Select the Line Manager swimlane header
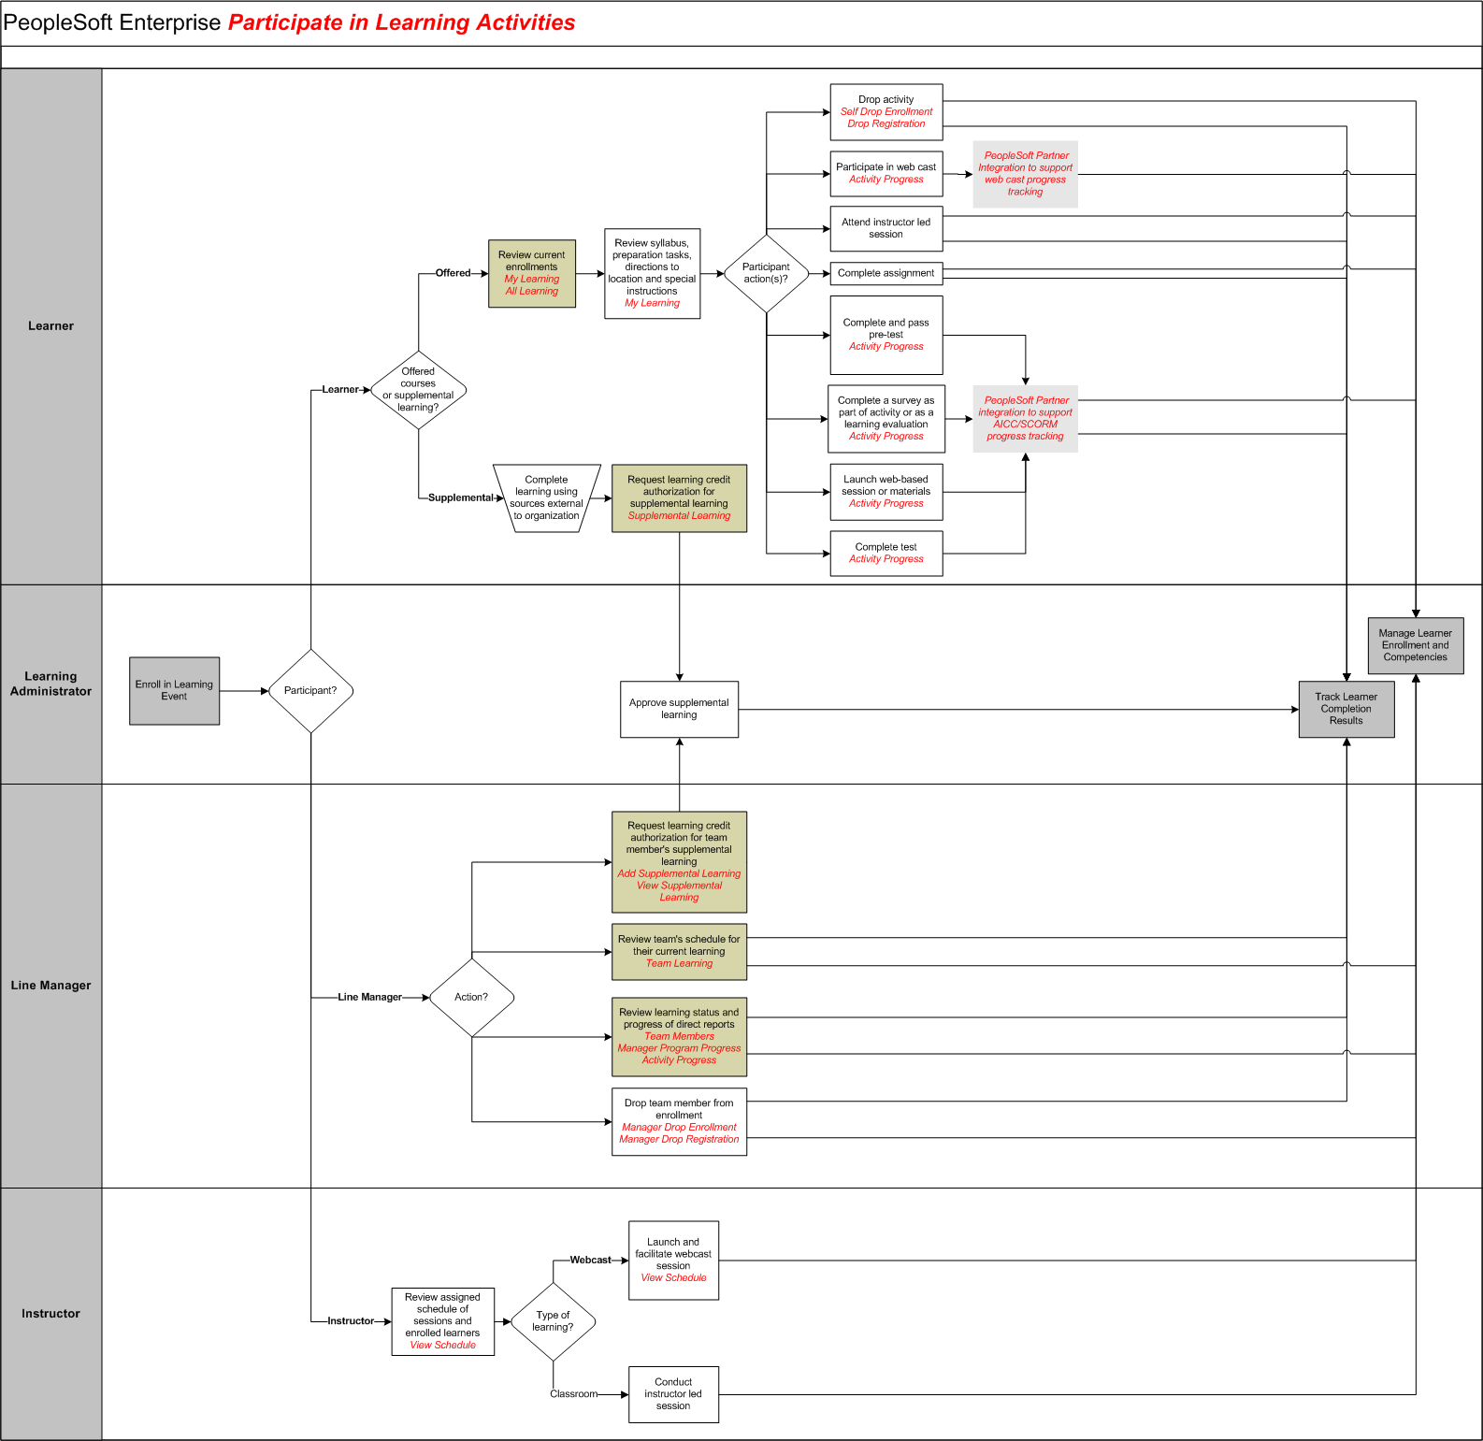1483x1441 pixels. coord(51,986)
